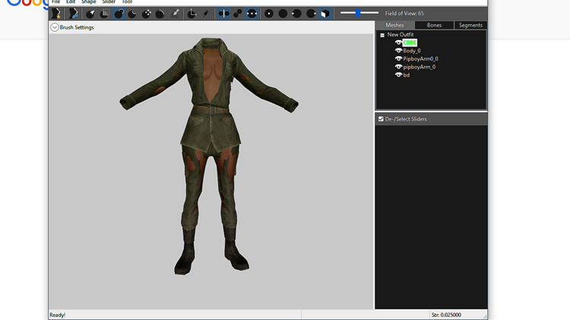The image size is (570, 320).
Task: Select the pencil vertex edit tool
Action: click(x=206, y=14)
